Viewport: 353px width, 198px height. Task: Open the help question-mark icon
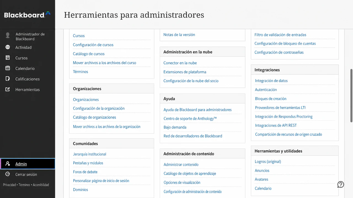[341, 185]
